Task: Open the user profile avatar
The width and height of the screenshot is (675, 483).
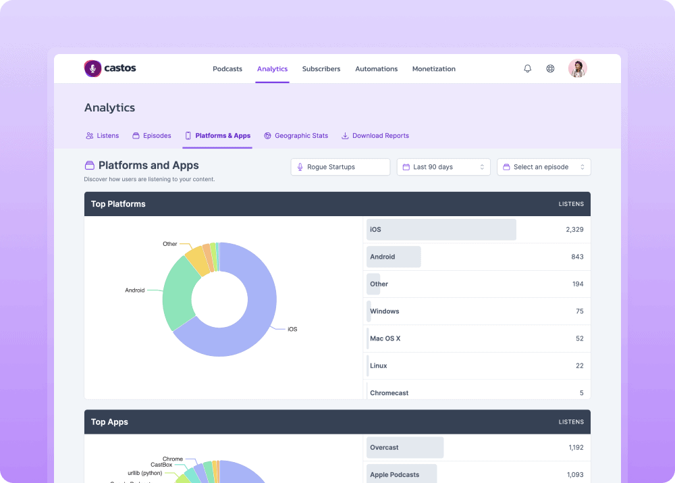Action: pyautogui.click(x=577, y=68)
